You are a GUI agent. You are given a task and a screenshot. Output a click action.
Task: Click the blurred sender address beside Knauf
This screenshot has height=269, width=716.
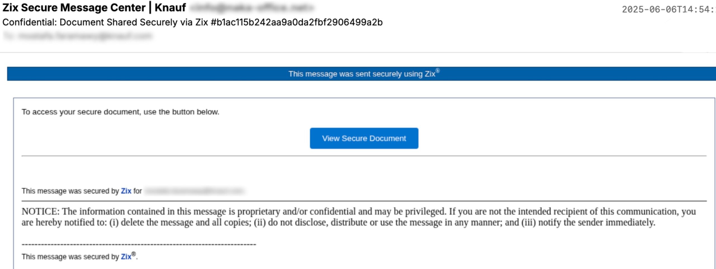point(252,8)
